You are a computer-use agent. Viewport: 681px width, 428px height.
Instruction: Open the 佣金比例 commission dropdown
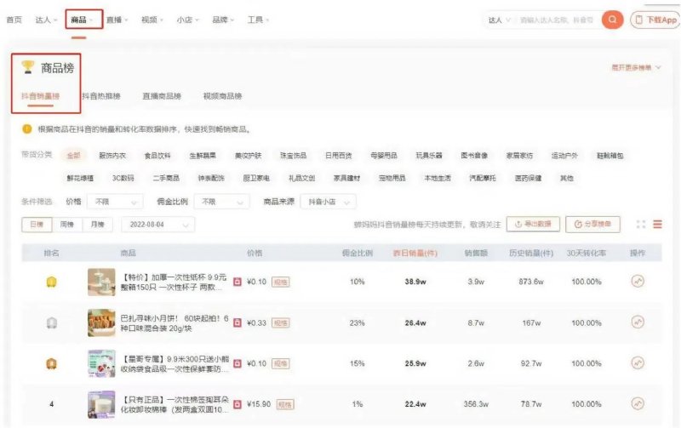(x=221, y=202)
